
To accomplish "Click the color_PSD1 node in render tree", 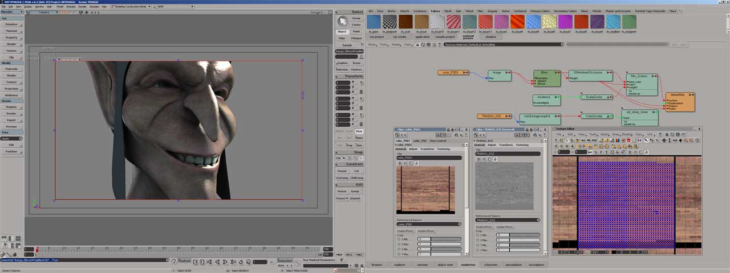I will click(x=454, y=72).
